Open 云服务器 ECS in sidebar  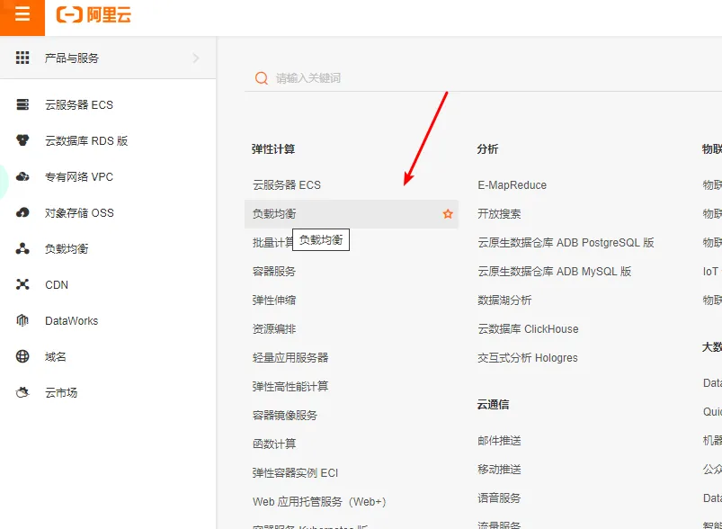point(79,105)
